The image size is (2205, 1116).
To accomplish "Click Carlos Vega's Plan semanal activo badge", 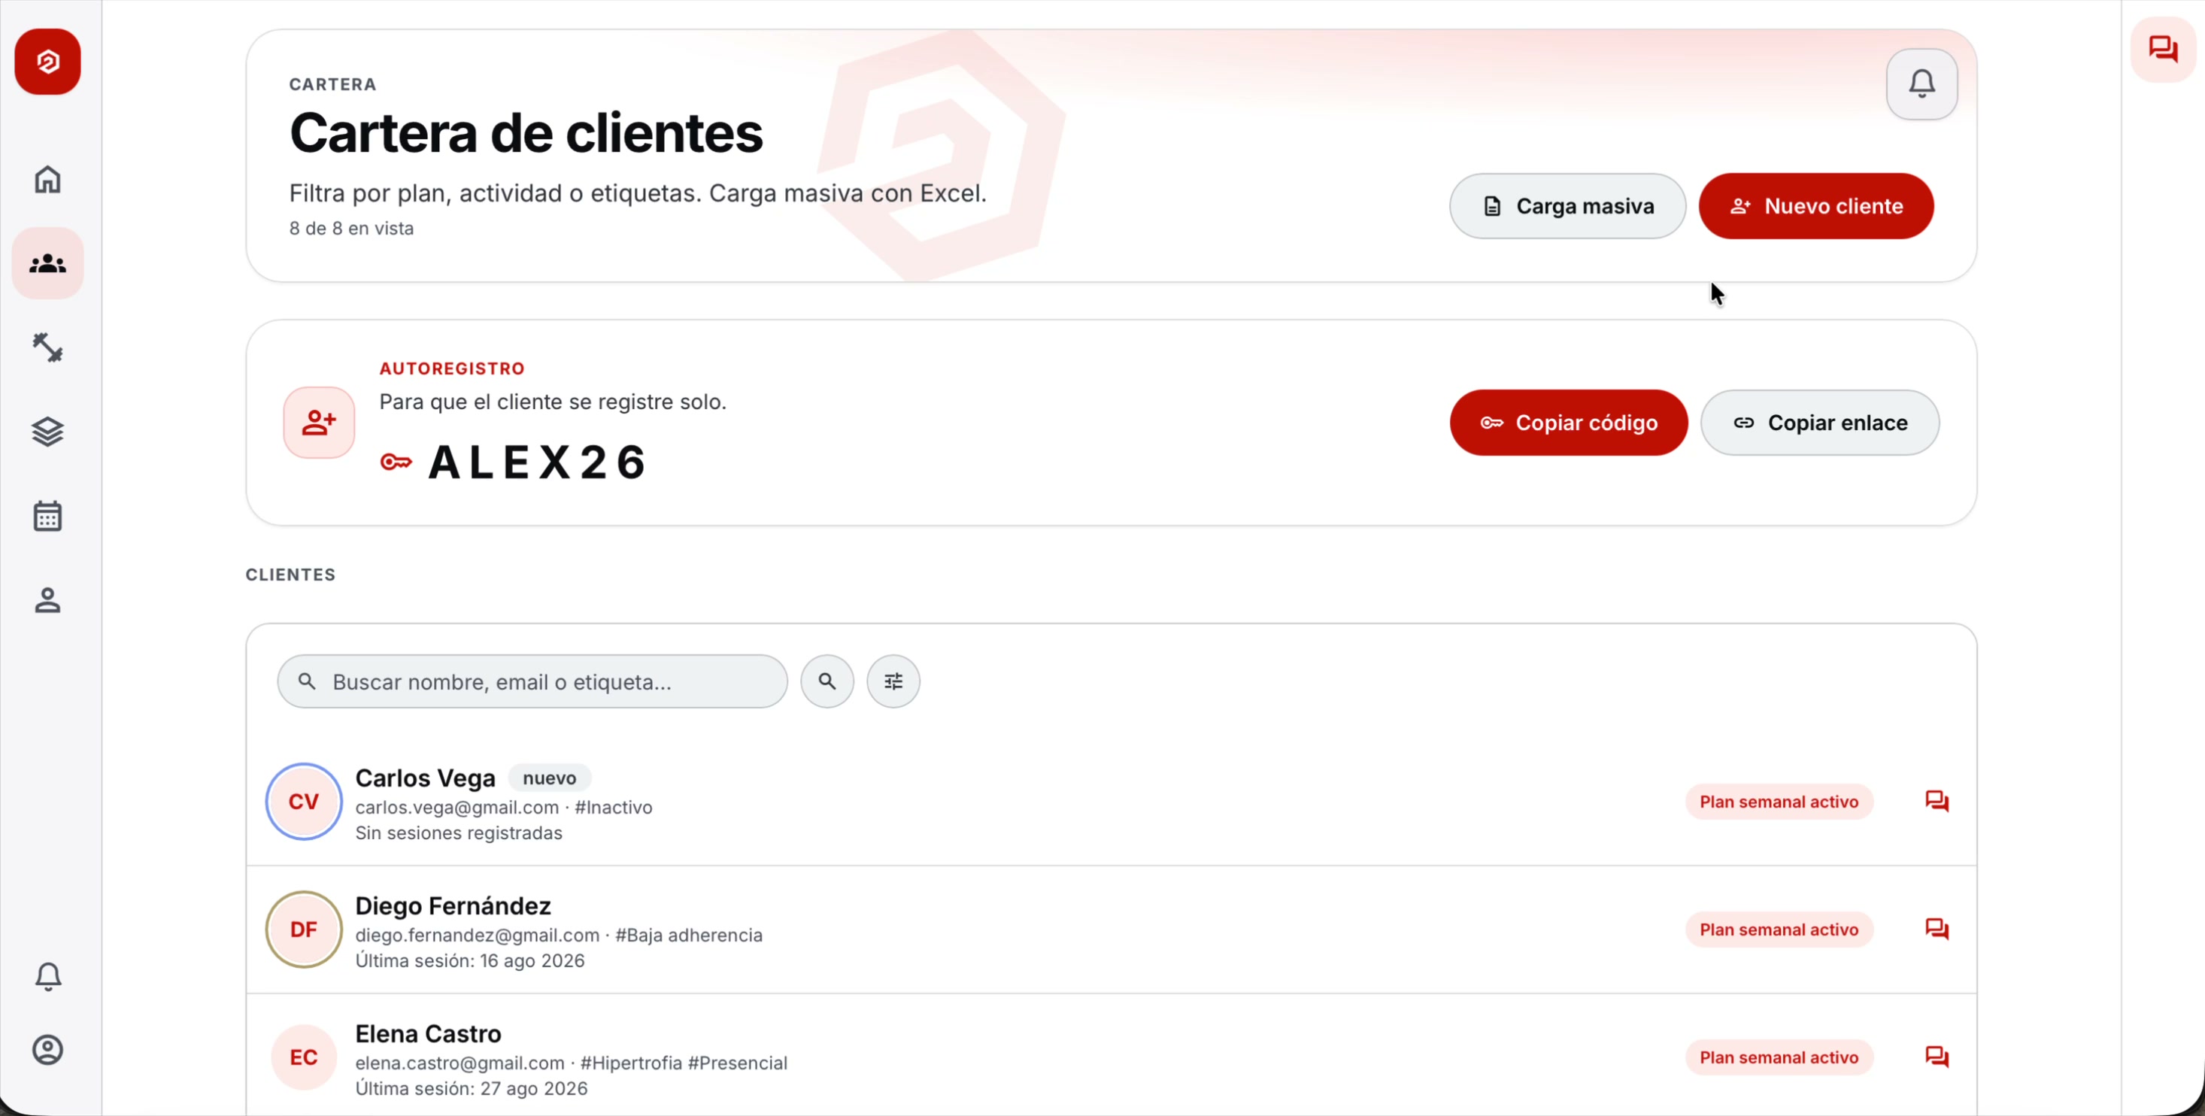I will click(1779, 802).
